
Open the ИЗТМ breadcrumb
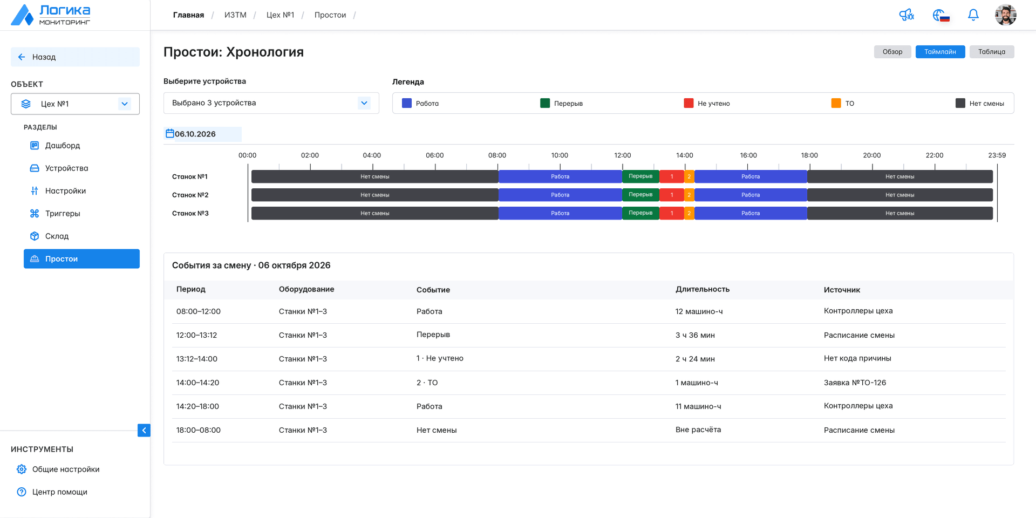click(235, 15)
